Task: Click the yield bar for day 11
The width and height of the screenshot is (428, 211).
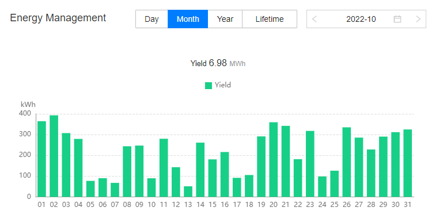Action: point(164,168)
